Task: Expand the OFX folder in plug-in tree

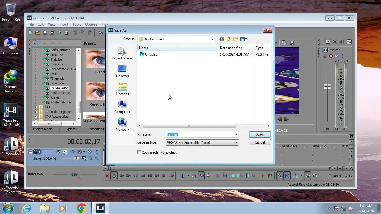Action: point(35,107)
